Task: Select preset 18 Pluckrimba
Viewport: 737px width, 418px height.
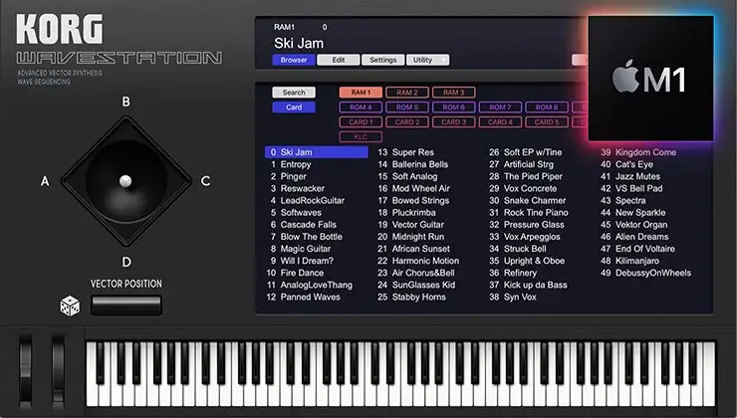Action: [407, 213]
